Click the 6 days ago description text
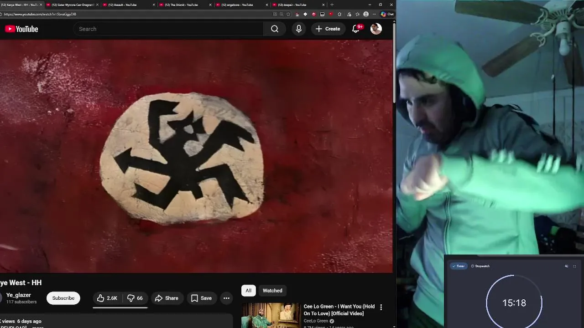This screenshot has width=584, height=328. [29, 321]
